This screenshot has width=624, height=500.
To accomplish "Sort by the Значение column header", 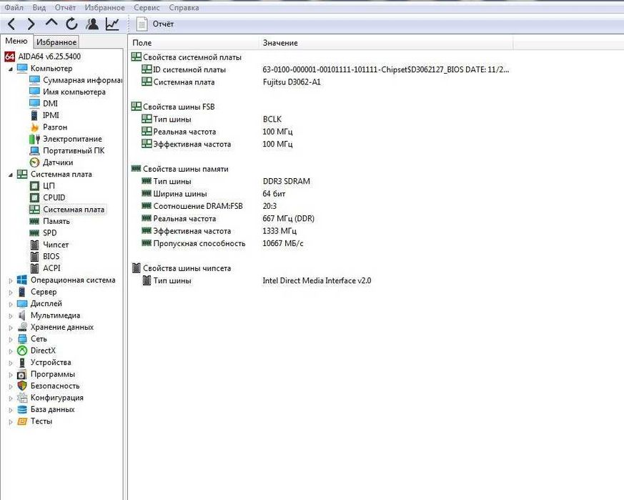I will point(386,43).
